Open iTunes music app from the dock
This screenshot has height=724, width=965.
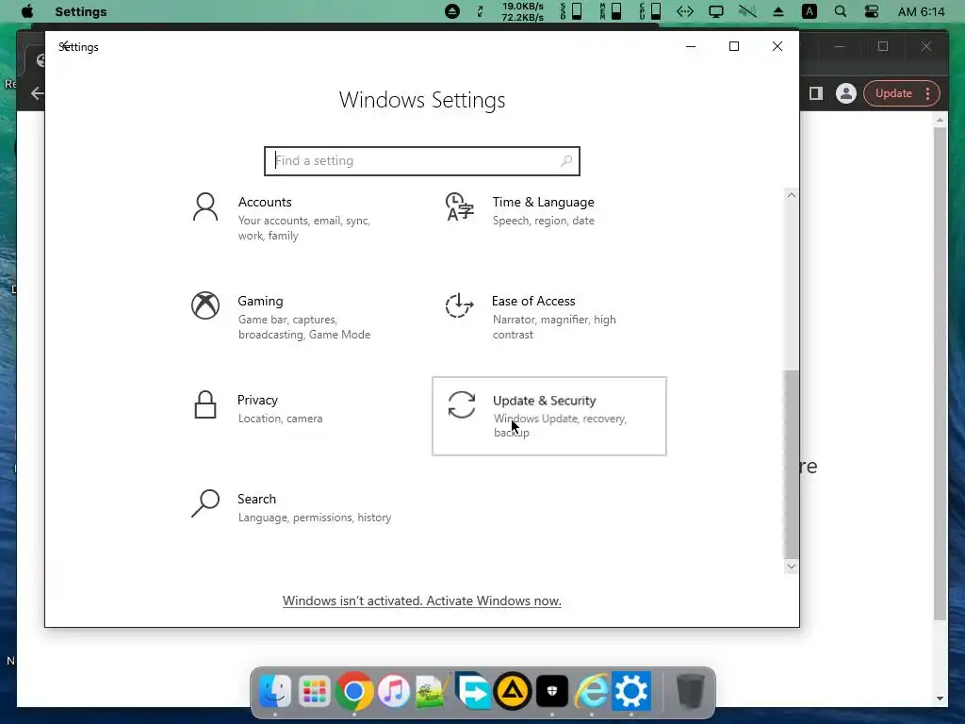(394, 691)
